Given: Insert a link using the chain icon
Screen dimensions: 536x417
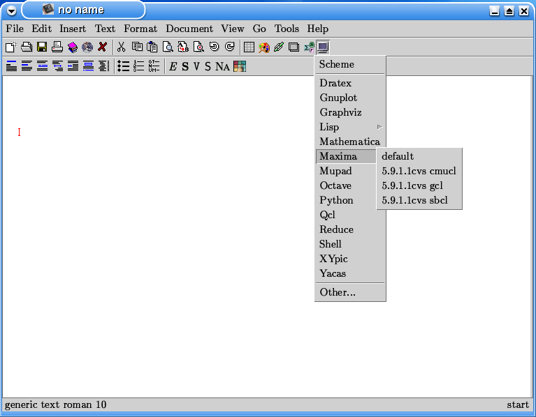Looking at the screenshot, I should pyautogui.click(x=279, y=47).
